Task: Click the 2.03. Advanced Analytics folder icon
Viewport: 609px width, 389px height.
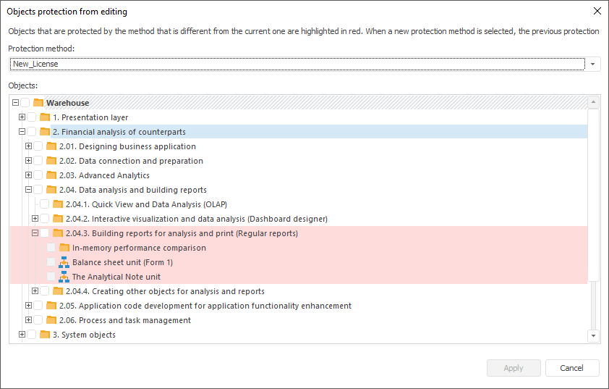Action: pyautogui.click(x=51, y=175)
